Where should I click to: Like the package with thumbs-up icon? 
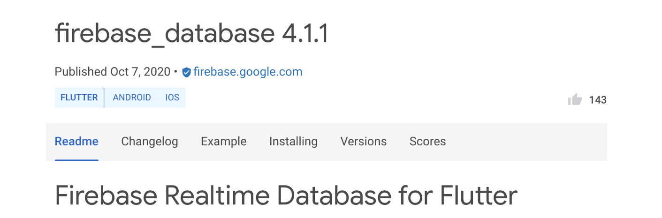(575, 99)
